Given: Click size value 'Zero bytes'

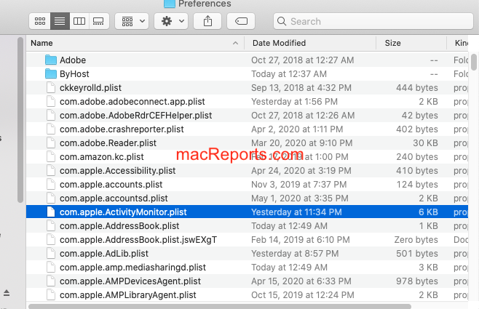Looking at the screenshot, I should pos(416,240).
